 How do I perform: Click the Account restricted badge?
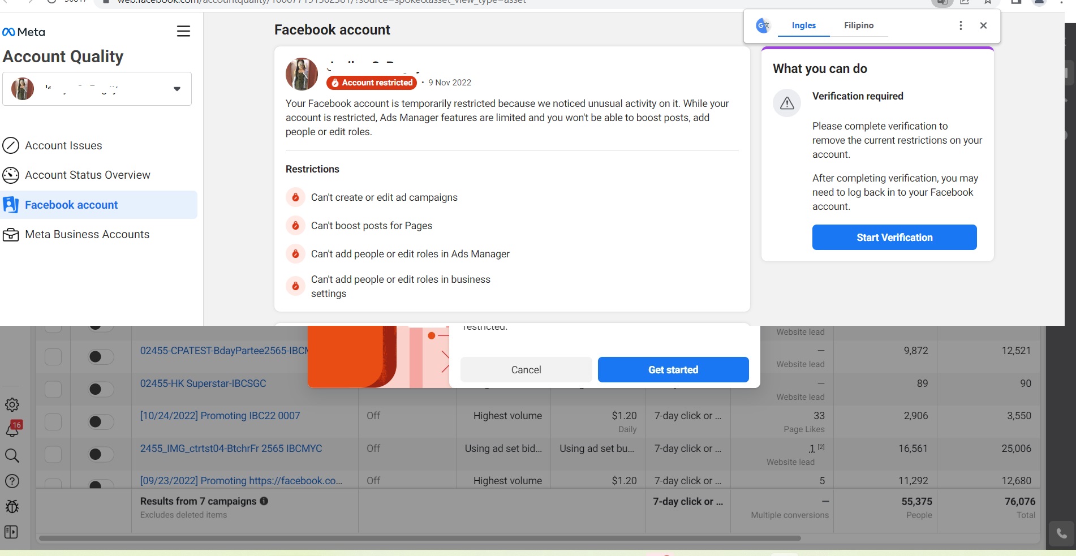[x=372, y=83]
